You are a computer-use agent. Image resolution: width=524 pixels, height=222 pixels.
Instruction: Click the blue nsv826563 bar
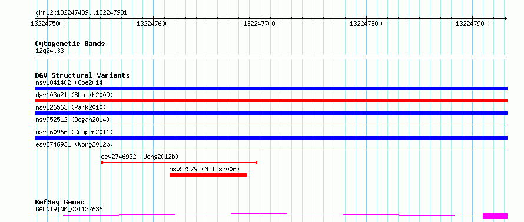[271, 113]
